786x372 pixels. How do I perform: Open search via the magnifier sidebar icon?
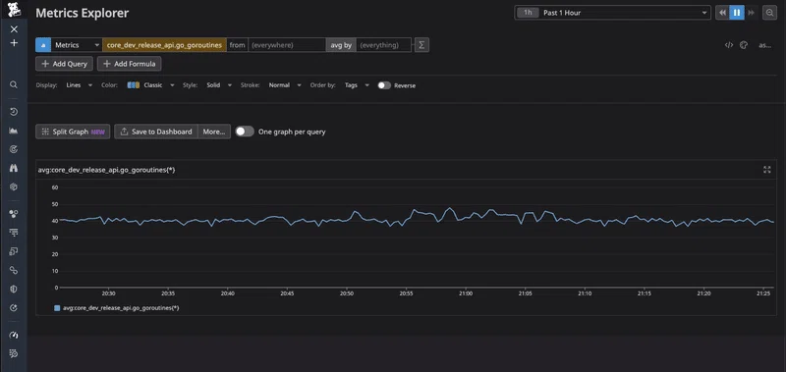(14, 84)
